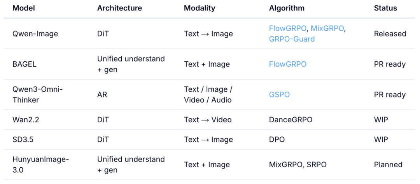Select the BAGEL model cell
Screen dimensions: 420x184
[x=25, y=64]
